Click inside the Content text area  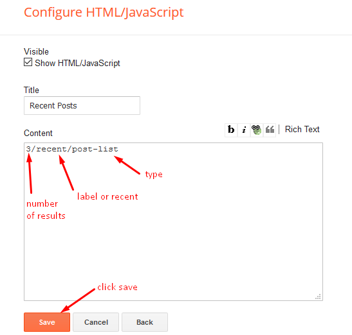click(173, 221)
